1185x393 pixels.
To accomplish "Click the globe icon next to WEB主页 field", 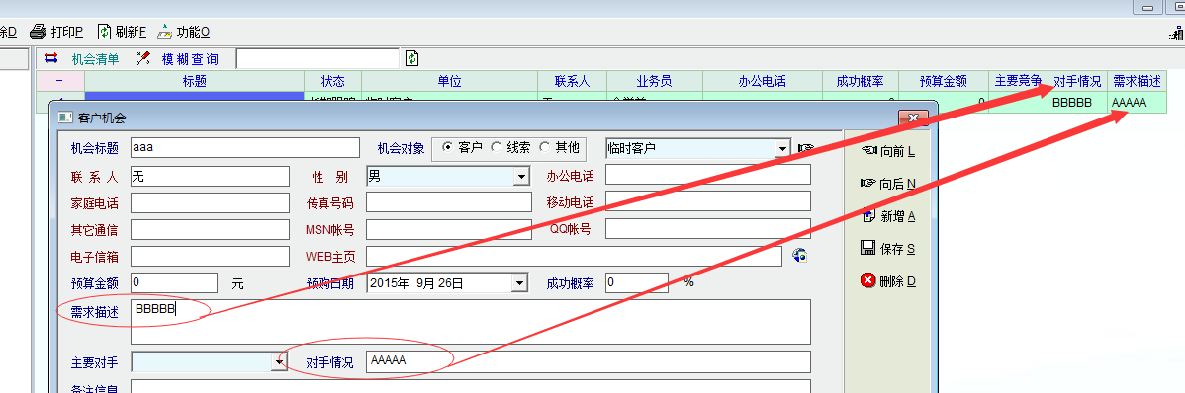I will 799,256.
